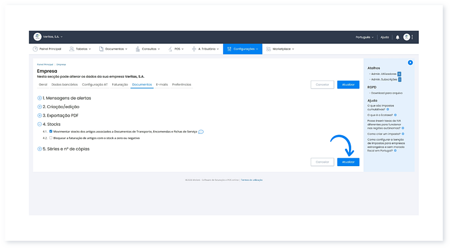Switch to the Faturação tab

coord(120,85)
